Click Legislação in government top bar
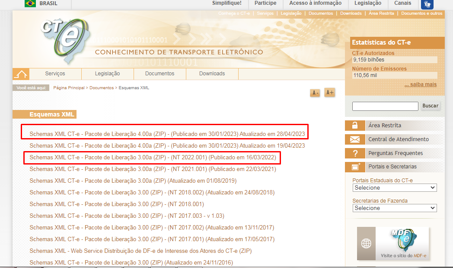 tap(368, 3)
